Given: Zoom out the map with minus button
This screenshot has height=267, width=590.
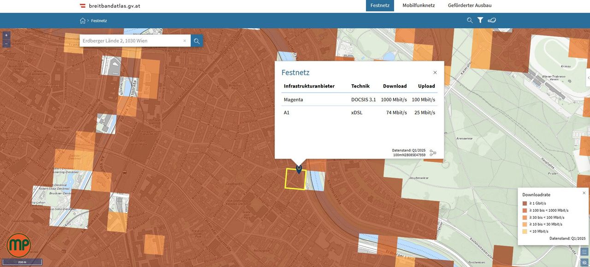Looking at the screenshot, I should point(6,44).
